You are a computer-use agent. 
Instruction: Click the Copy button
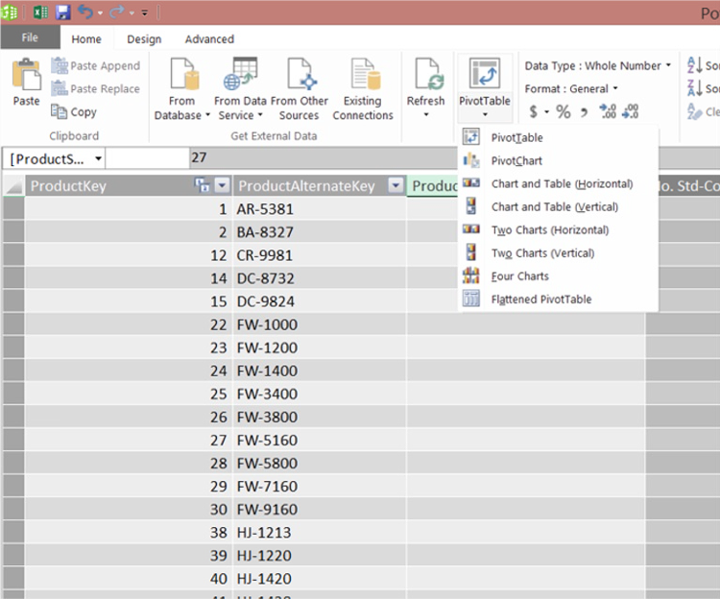74,112
